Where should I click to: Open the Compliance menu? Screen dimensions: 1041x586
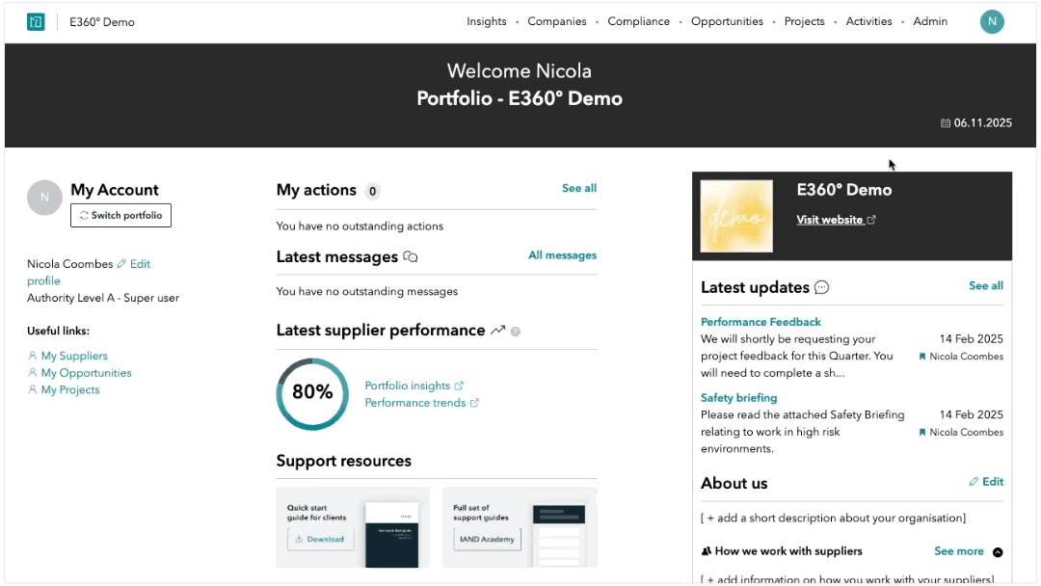(x=639, y=21)
